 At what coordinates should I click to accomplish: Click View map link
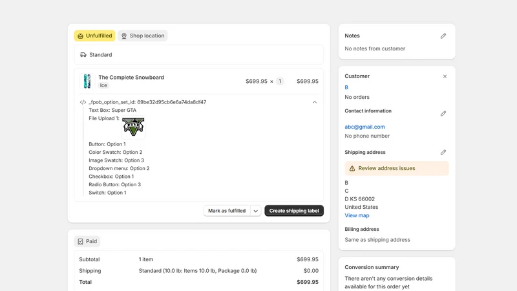tap(357, 215)
